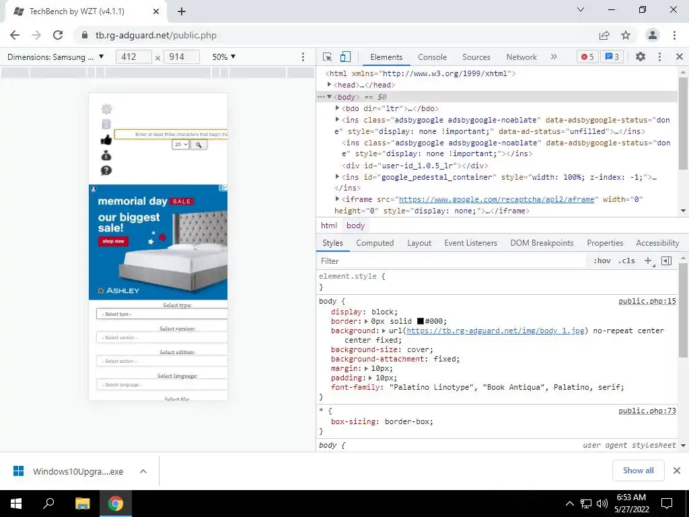Open Chrome three-dot menu
The width and height of the screenshot is (689, 517).
point(674,35)
